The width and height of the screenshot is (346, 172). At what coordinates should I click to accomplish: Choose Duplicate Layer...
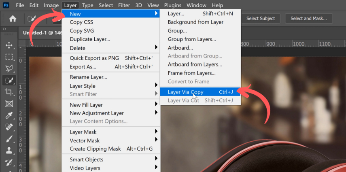pos(111,39)
